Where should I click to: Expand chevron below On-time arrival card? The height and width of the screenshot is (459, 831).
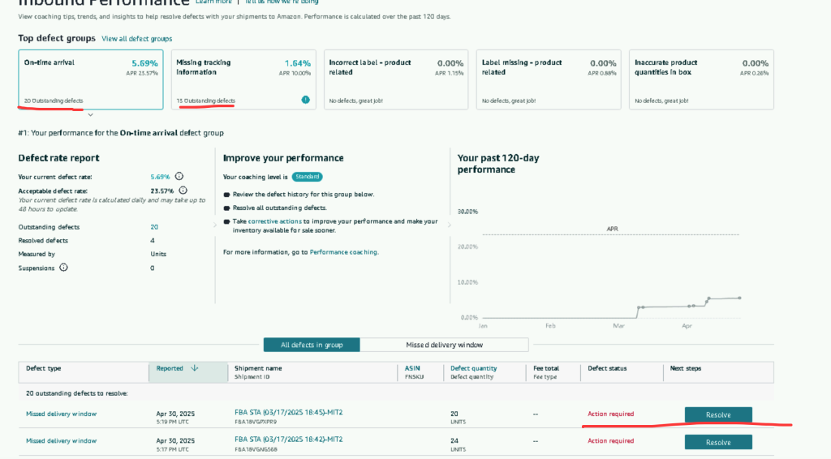[90, 115]
